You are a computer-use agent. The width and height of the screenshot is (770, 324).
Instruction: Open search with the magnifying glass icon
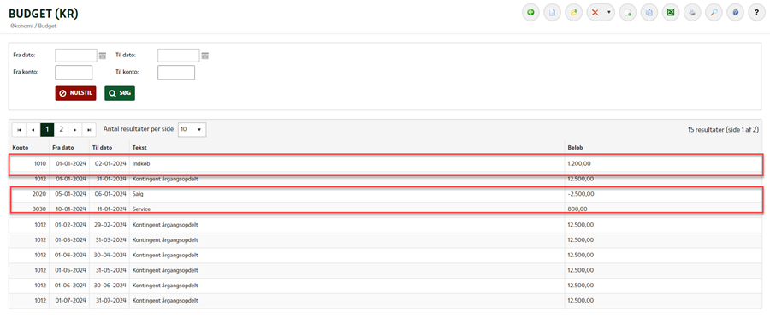pos(714,12)
